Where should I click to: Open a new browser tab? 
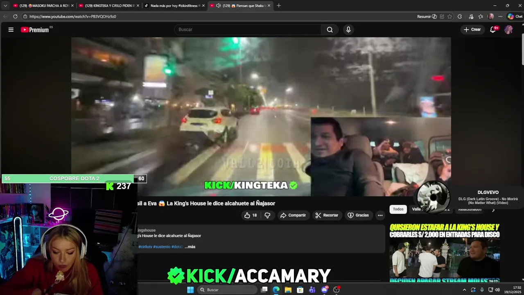(279, 6)
